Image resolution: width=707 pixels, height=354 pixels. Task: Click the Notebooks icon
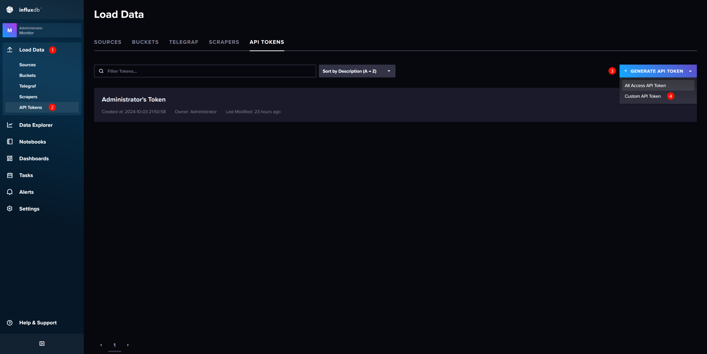tap(10, 142)
